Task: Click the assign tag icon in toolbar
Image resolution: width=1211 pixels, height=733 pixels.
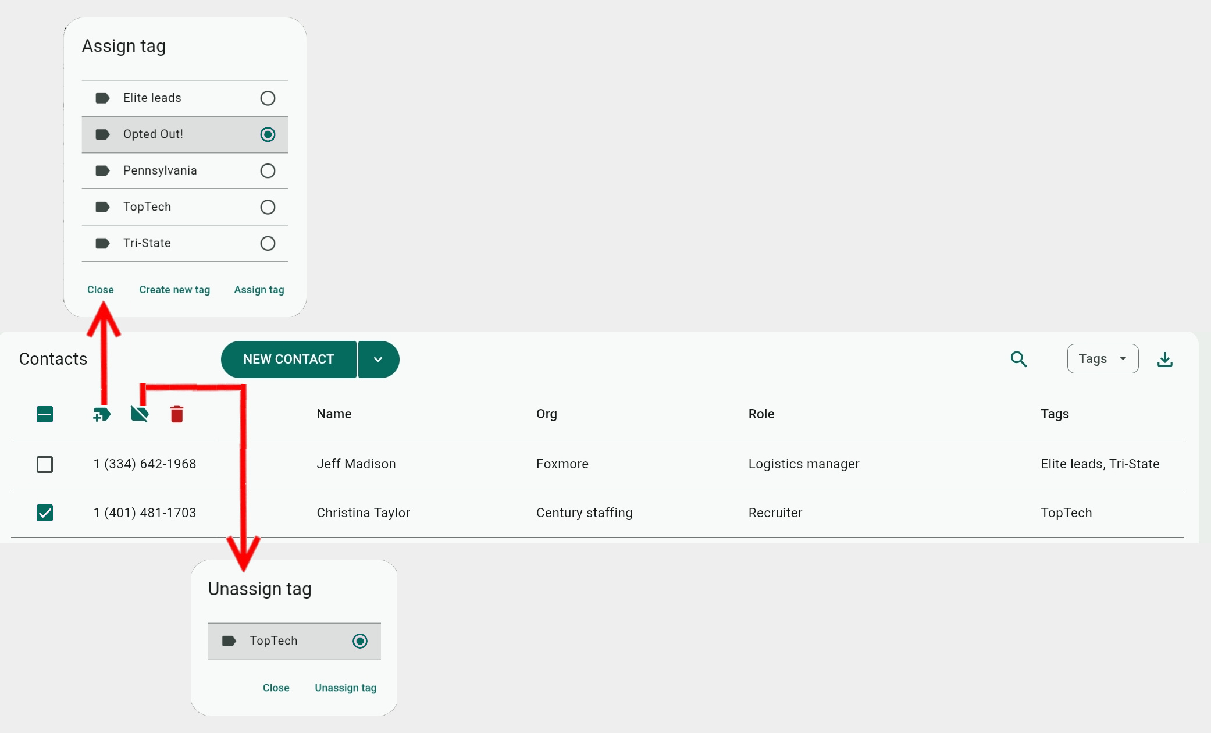Action: [102, 414]
